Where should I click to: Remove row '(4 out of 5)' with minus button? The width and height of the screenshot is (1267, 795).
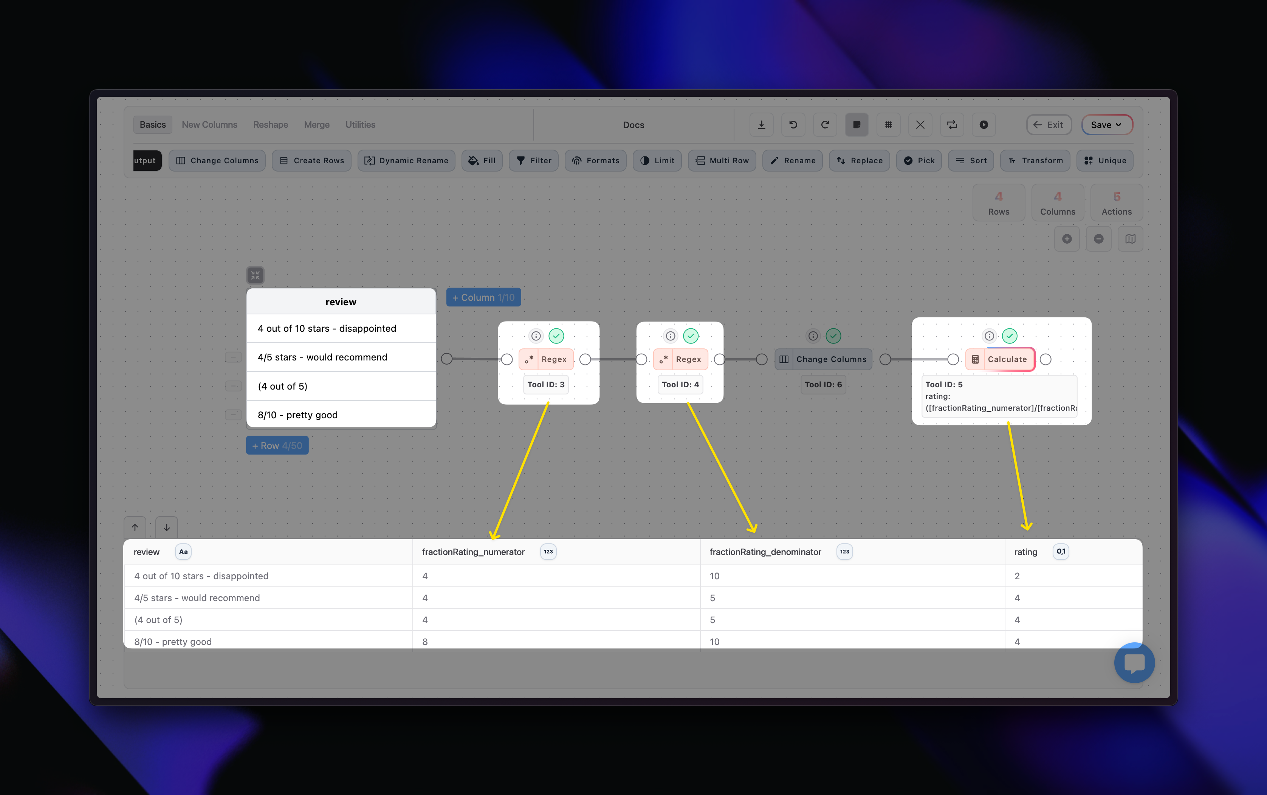(x=233, y=386)
